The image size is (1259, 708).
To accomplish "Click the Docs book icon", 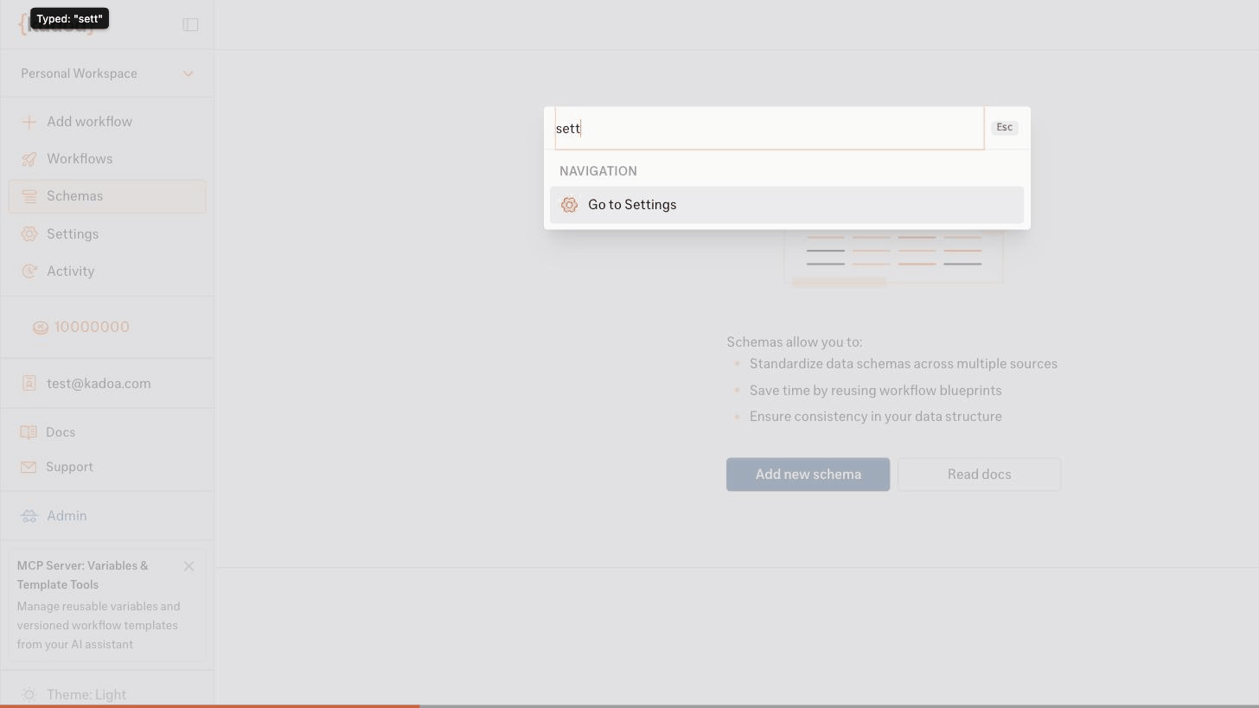I will click(x=29, y=432).
